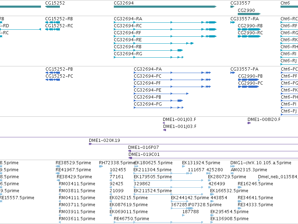Select the CG33557 gene label

pos(240,3)
